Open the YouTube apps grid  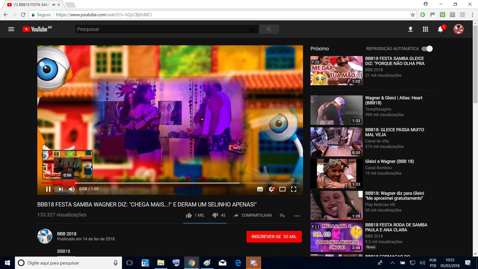[x=425, y=29]
